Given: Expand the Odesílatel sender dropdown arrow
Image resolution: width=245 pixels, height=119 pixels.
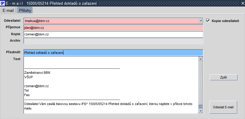Looking at the screenshot, I should click(200, 21).
